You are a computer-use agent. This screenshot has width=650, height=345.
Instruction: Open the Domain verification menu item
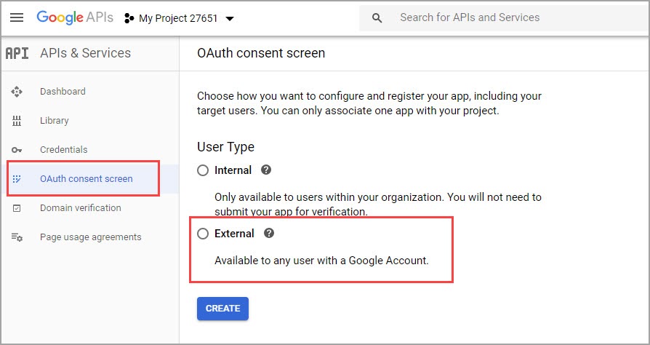coord(81,208)
